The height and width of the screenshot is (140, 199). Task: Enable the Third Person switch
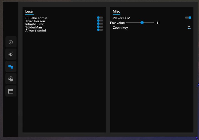pos(100,21)
